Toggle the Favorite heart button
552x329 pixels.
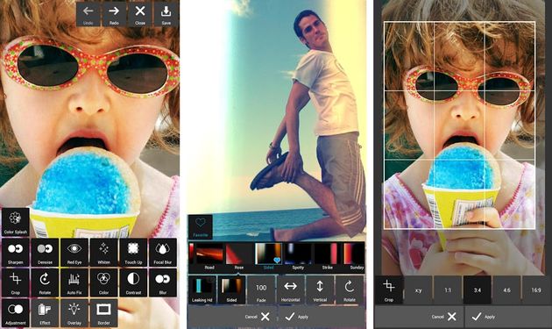pyautogui.click(x=201, y=226)
